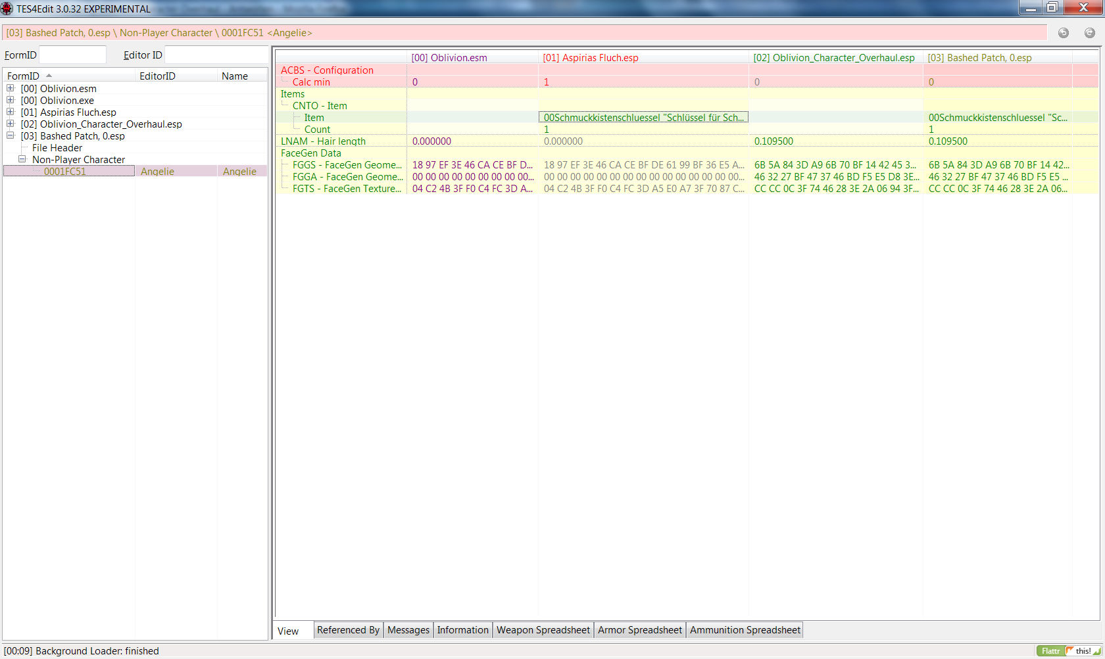1105x659 pixels.
Task: Expand the [01] Aspirias Fluch.esp node
Action: [x=11, y=112]
